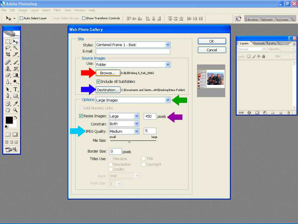
Task: Switch to the Paths tab
Action: click(272, 43)
